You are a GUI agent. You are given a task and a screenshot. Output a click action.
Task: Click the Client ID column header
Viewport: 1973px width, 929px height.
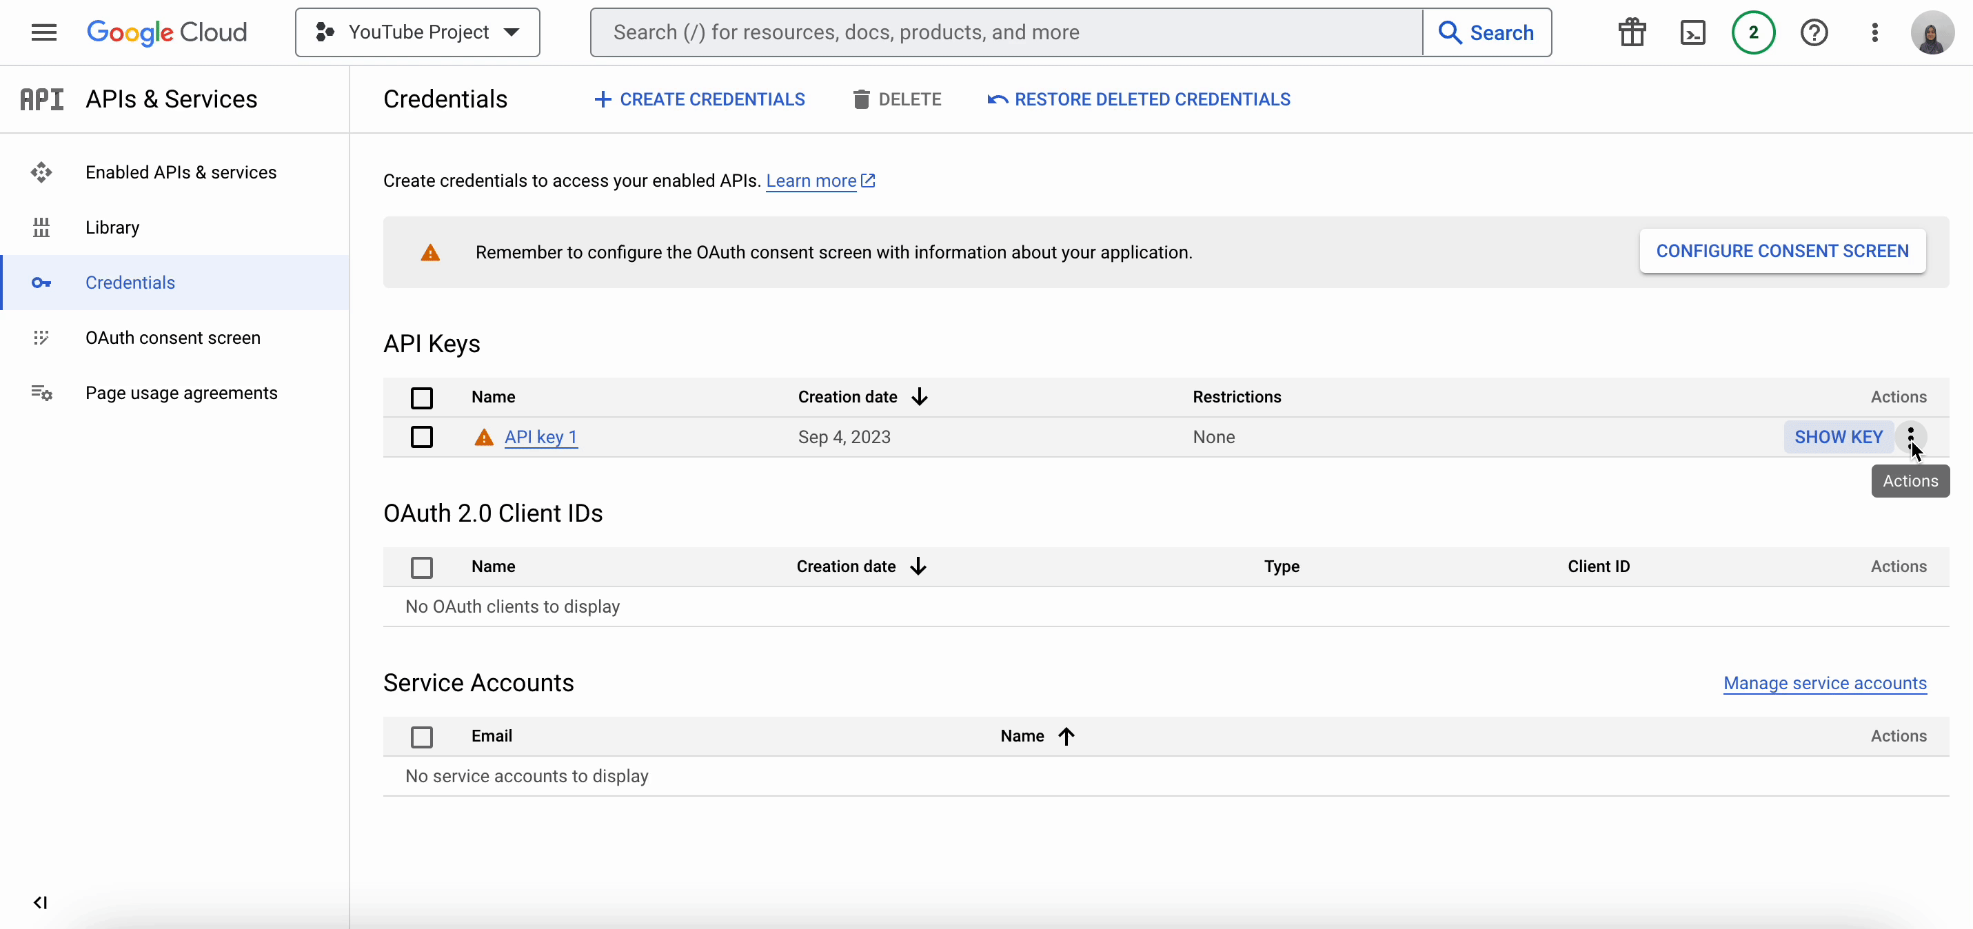1599,566
